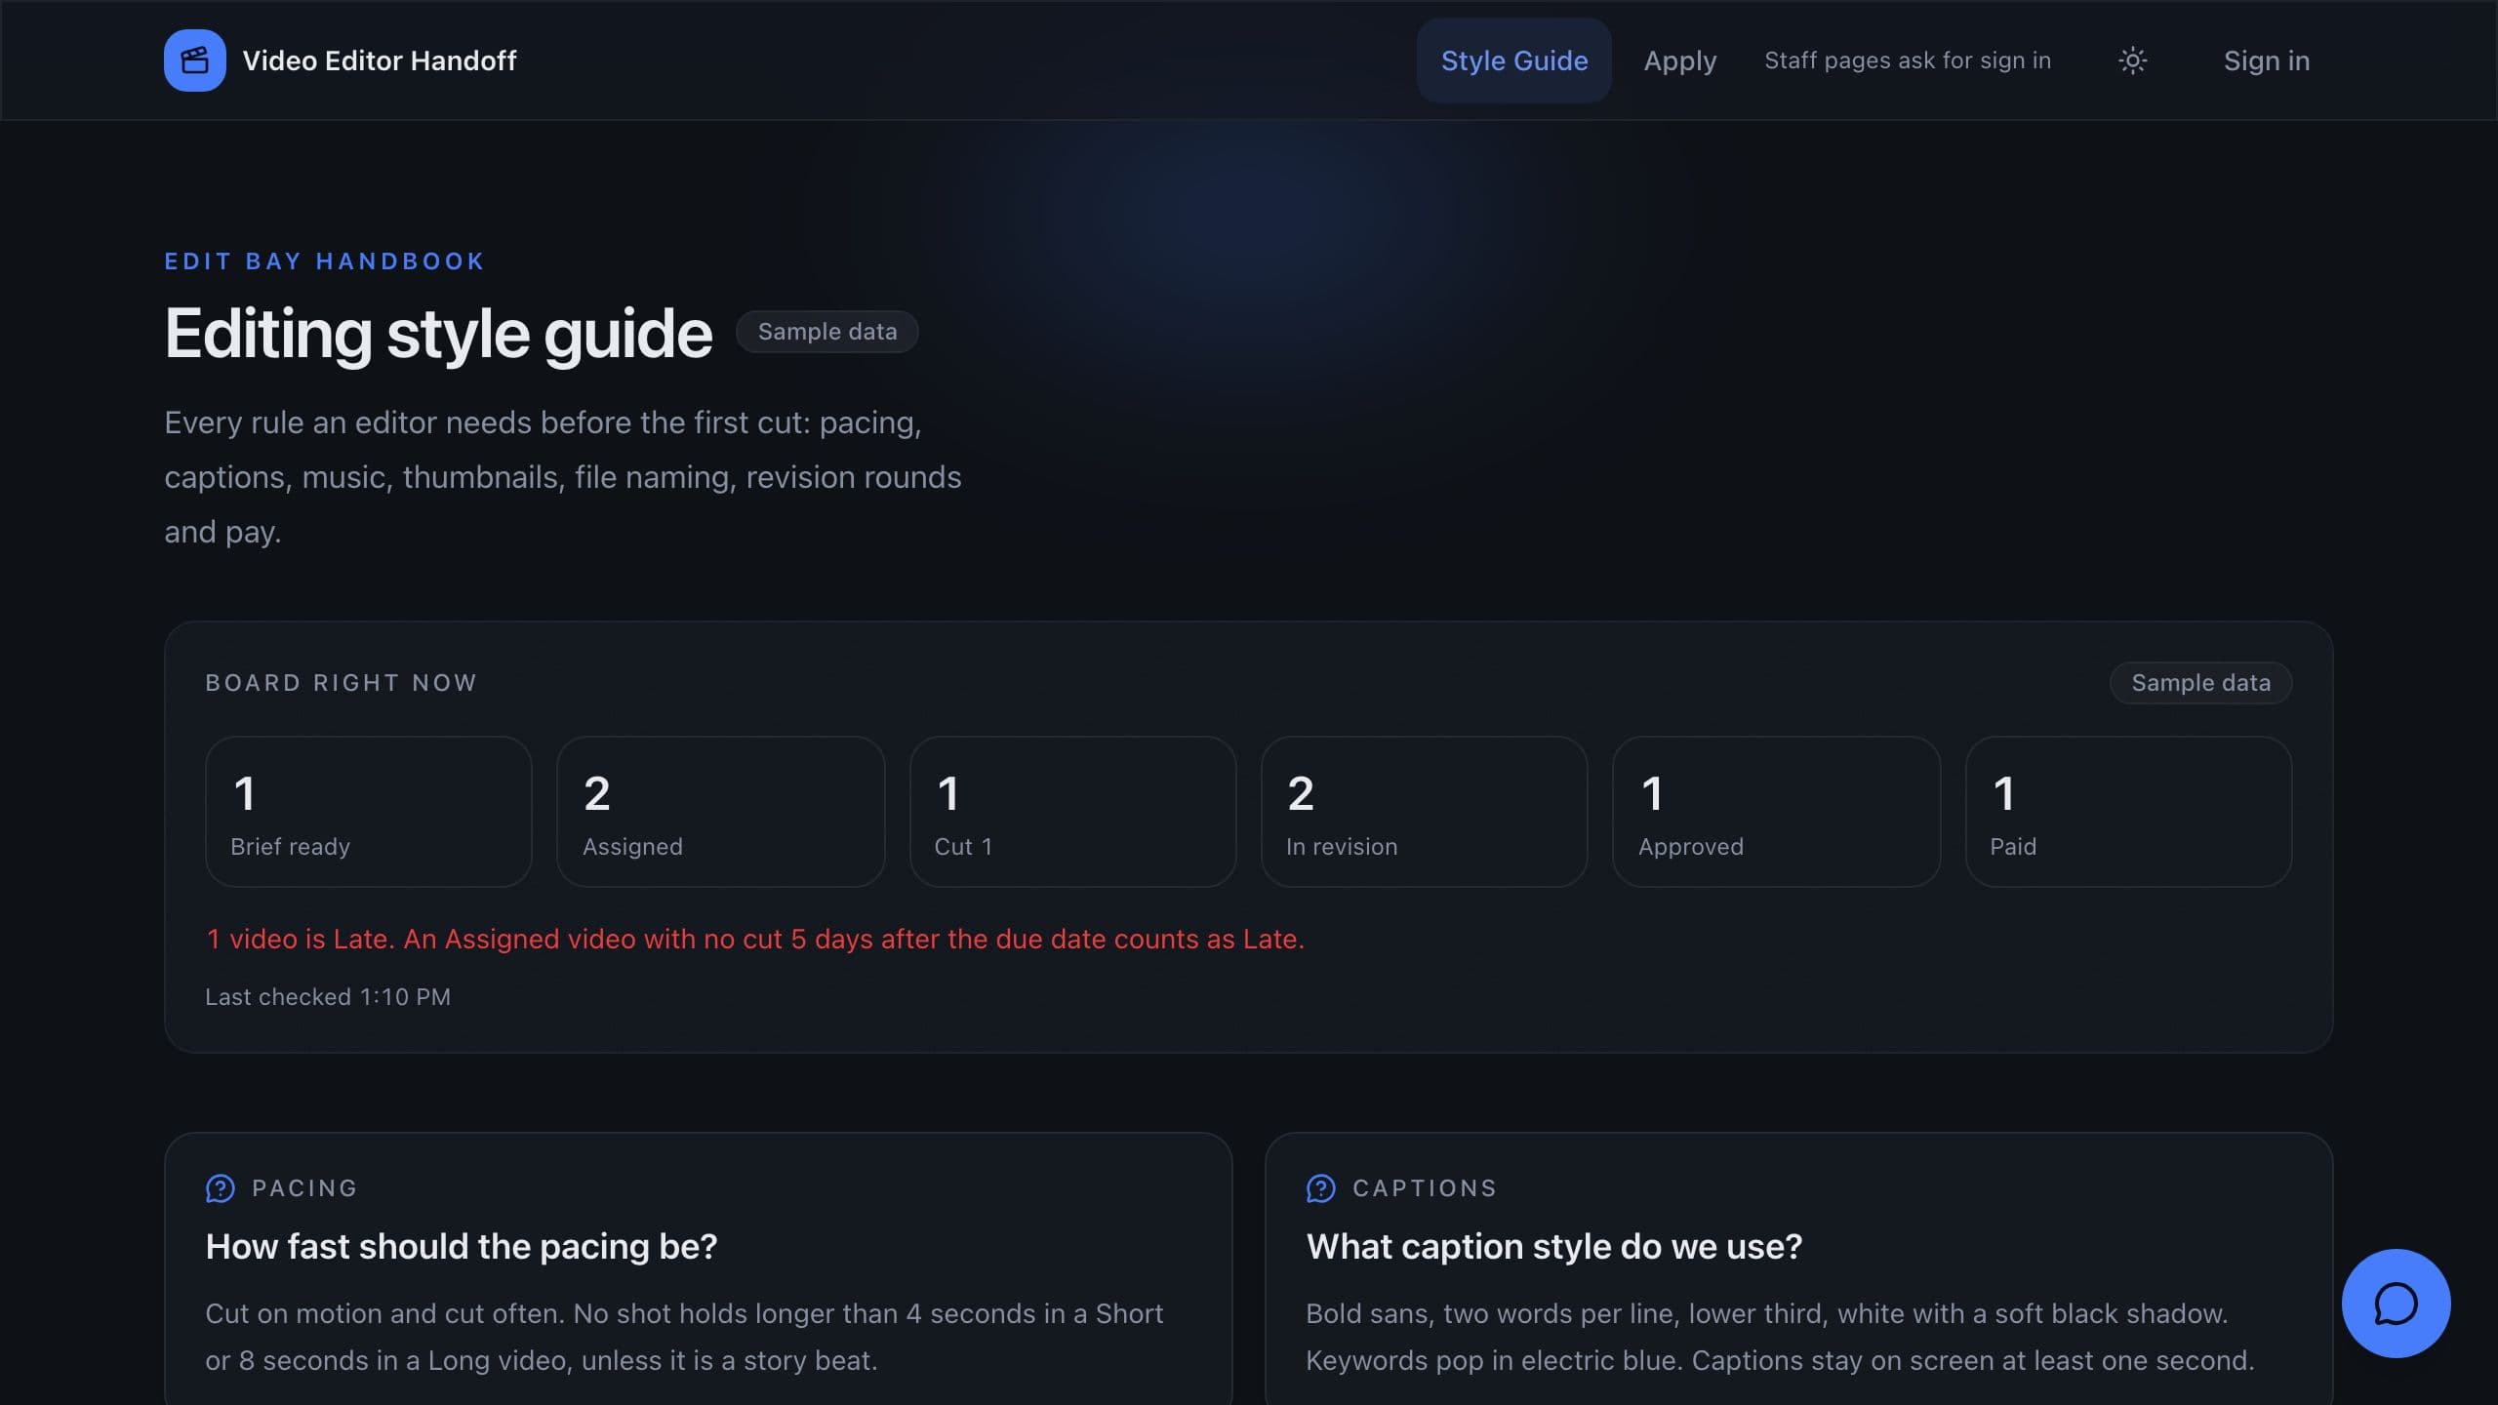This screenshot has height=1405, width=2498.
Task: Click 'Staff pages ask for sign in' note
Action: (x=1908, y=60)
